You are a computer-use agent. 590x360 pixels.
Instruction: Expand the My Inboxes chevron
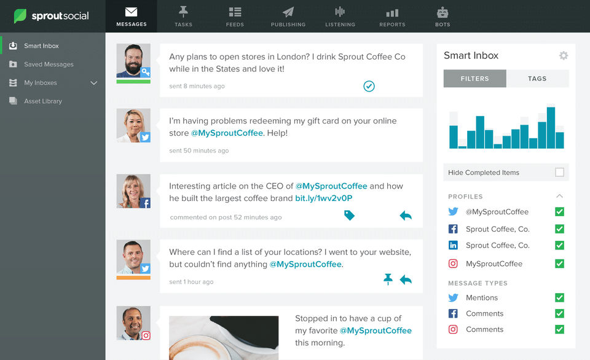point(93,83)
